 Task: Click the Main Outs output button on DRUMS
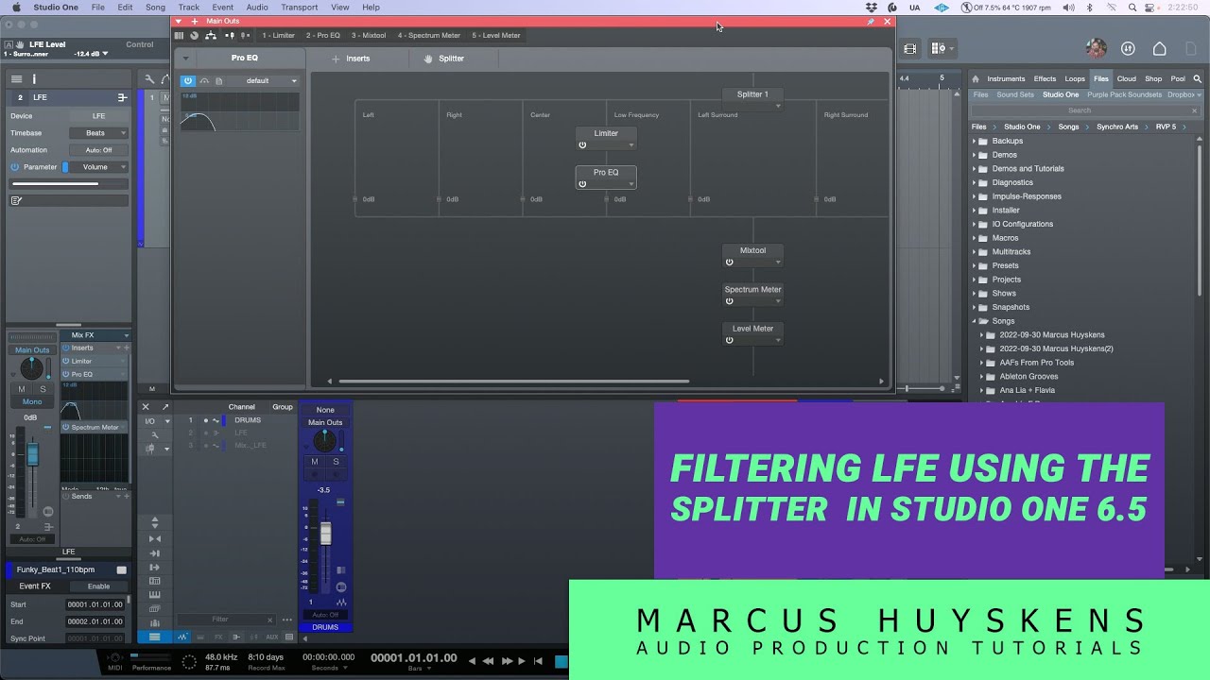(x=325, y=422)
